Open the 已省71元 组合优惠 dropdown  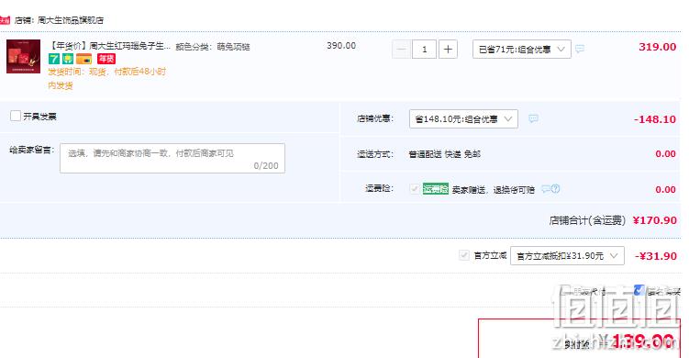[522, 49]
